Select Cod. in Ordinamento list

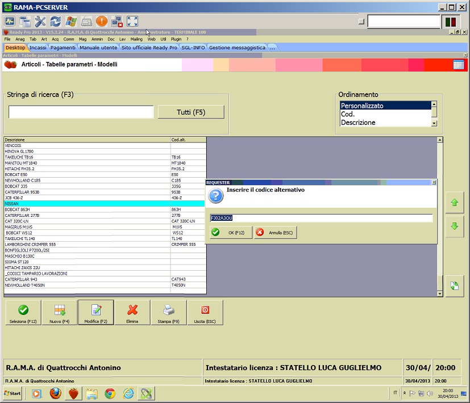coord(385,114)
